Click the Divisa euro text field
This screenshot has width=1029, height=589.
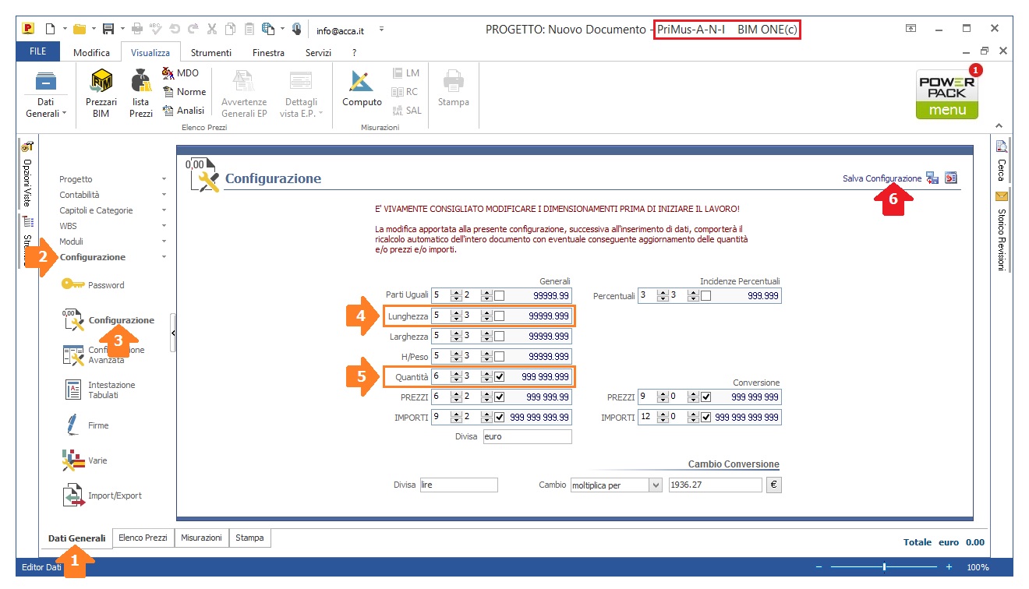[527, 436]
